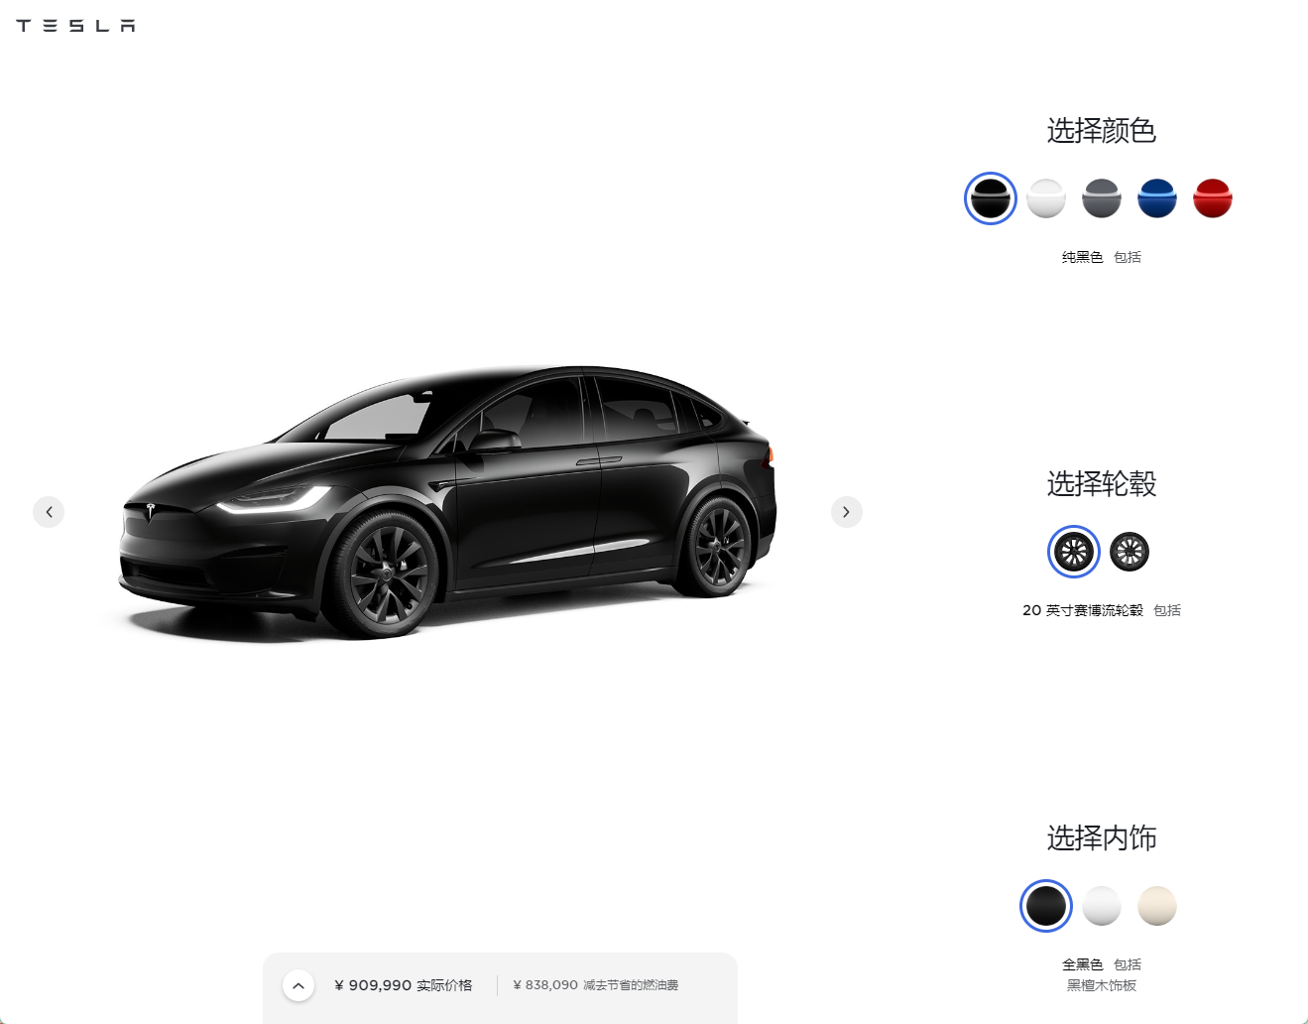This screenshot has width=1308, height=1024.
Task: Expand the price details panel
Action: tap(298, 985)
